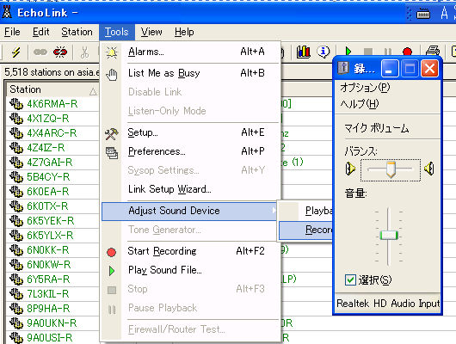Click the red circle beside Start Recording

point(111,252)
